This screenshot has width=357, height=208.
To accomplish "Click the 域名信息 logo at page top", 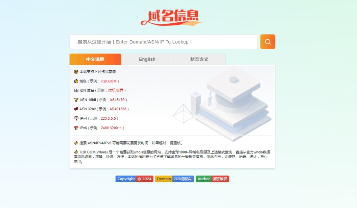I will (x=172, y=17).
